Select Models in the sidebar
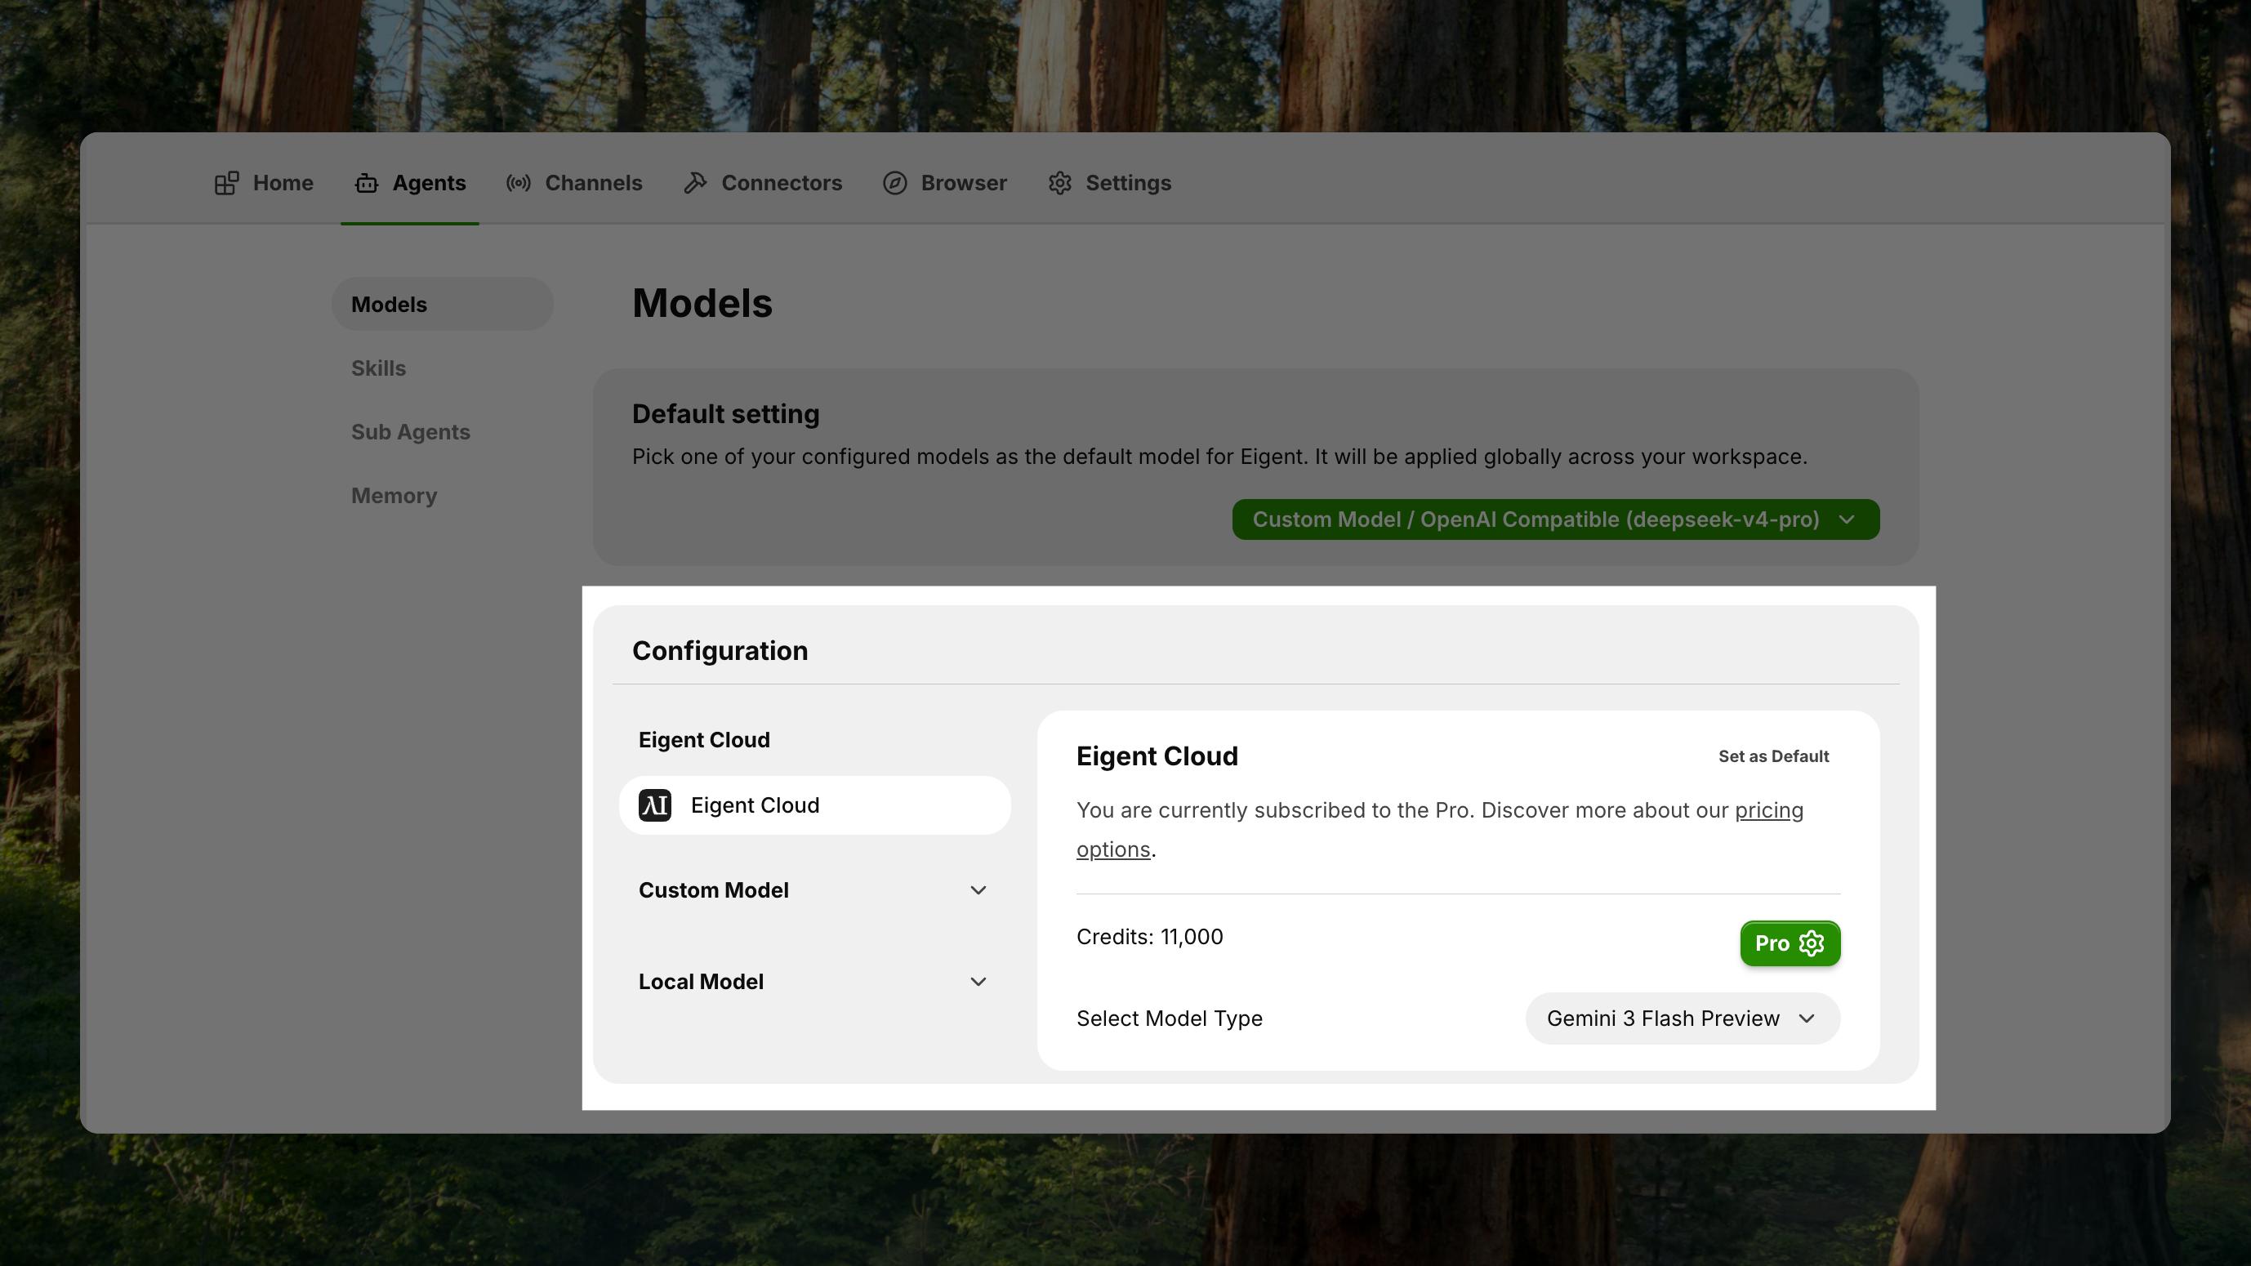Screen dimensions: 2251x1266 pos(442,304)
